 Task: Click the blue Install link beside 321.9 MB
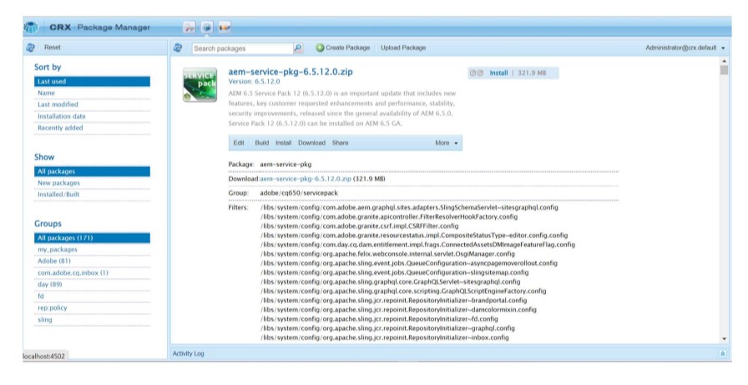click(x=498, y=73)
